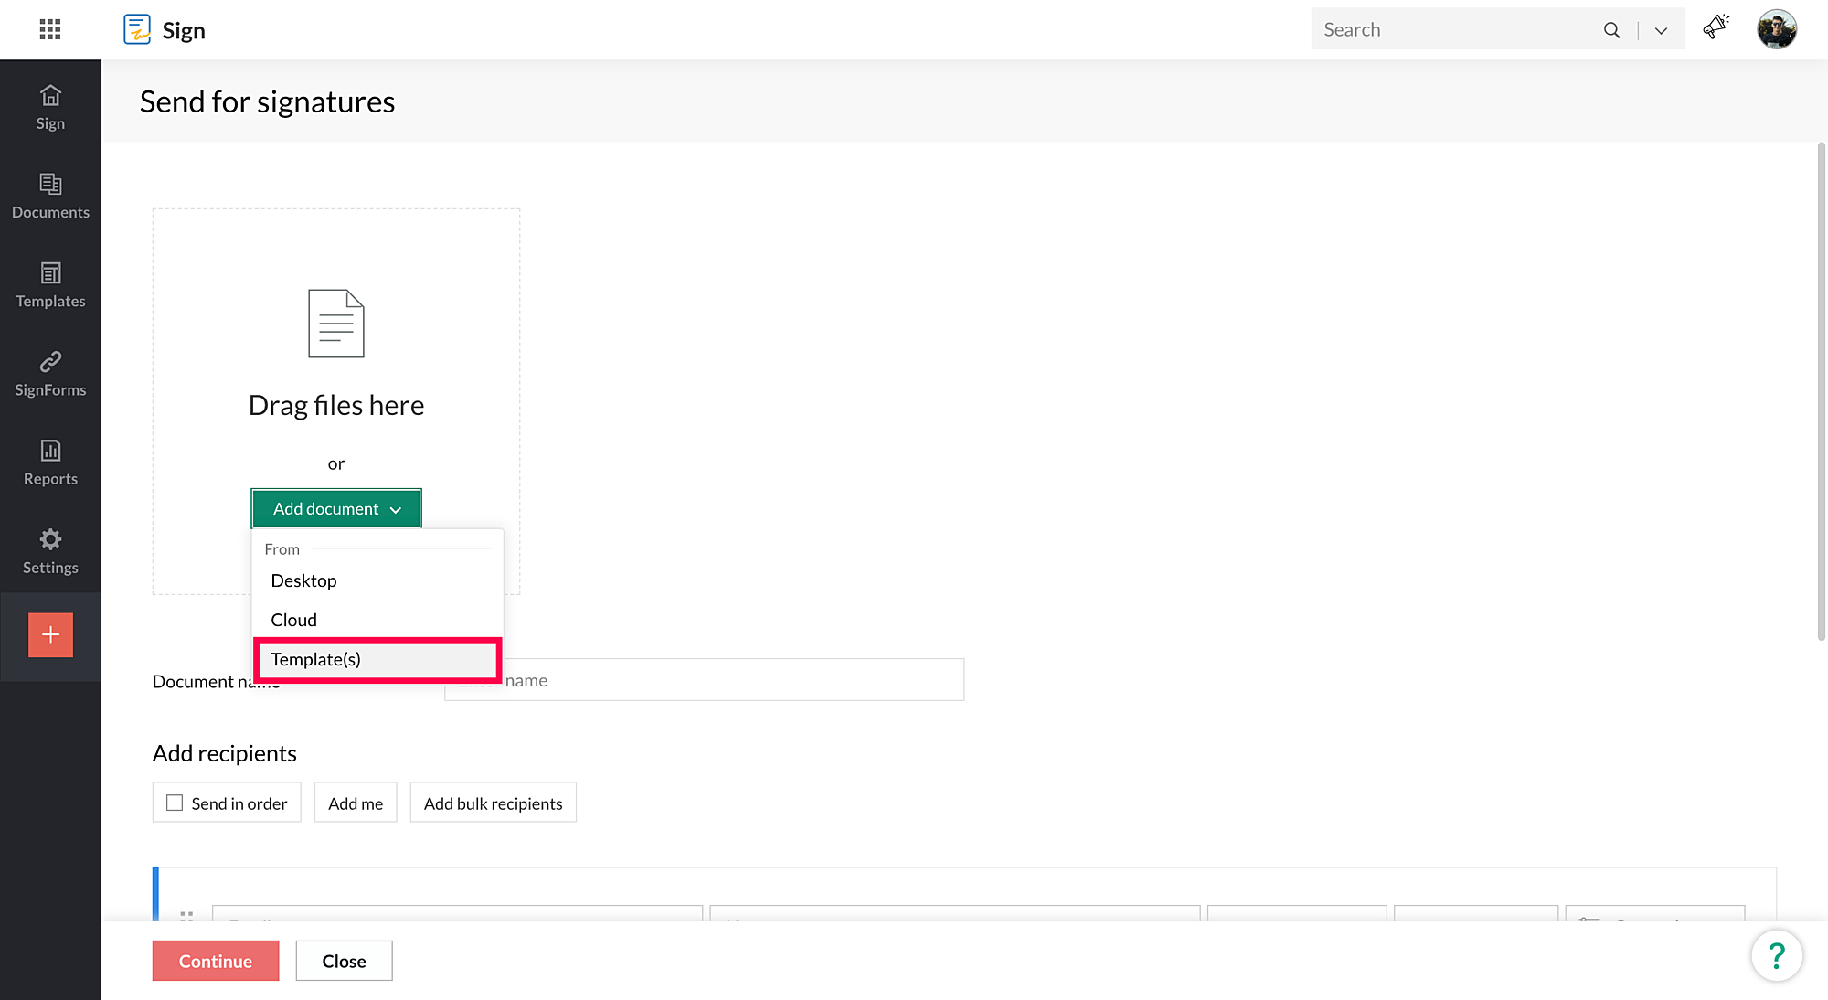Screen dimensions: 1828x1000
Task: Open Documents section in sidebar
Action: pos(50,196)
